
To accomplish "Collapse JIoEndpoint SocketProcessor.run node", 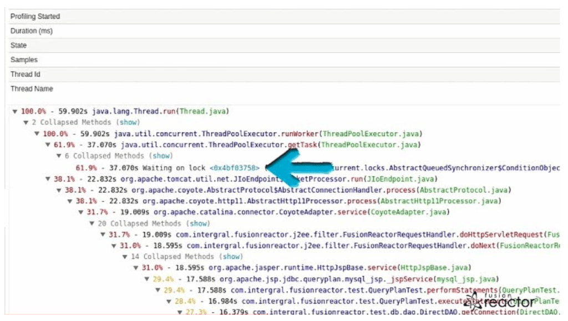I will tap(48, 179).
